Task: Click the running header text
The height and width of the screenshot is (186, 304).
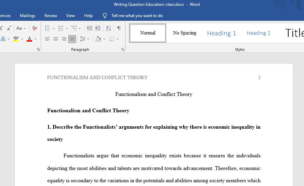Action: click(x=97, y=77)
